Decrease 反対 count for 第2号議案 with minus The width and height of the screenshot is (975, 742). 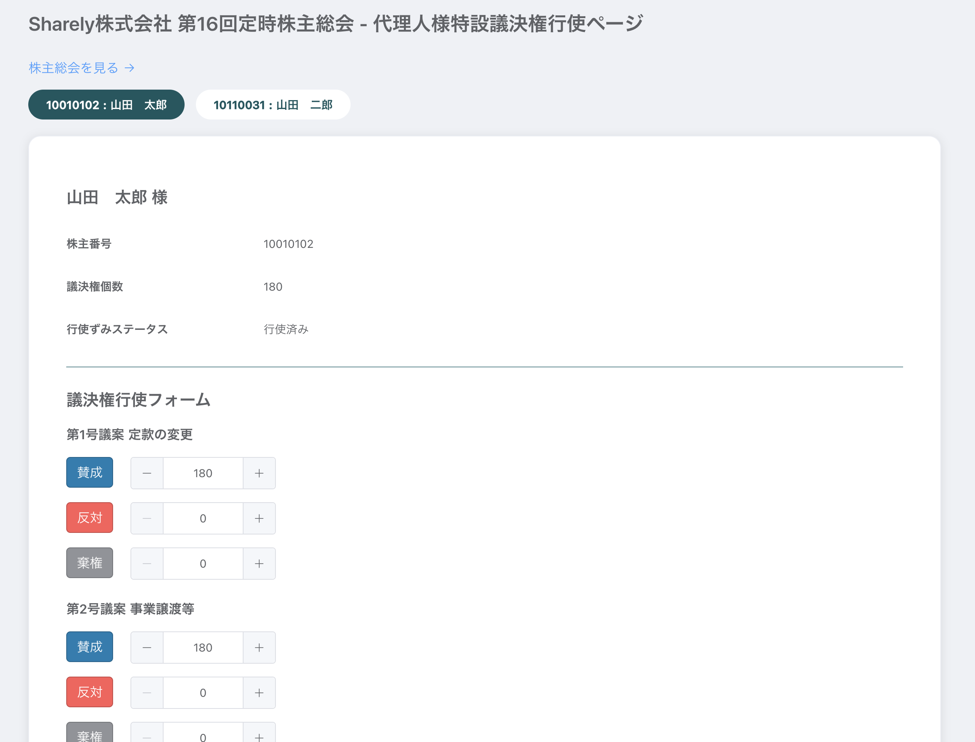pyautogui.click(x=147, y=693)
